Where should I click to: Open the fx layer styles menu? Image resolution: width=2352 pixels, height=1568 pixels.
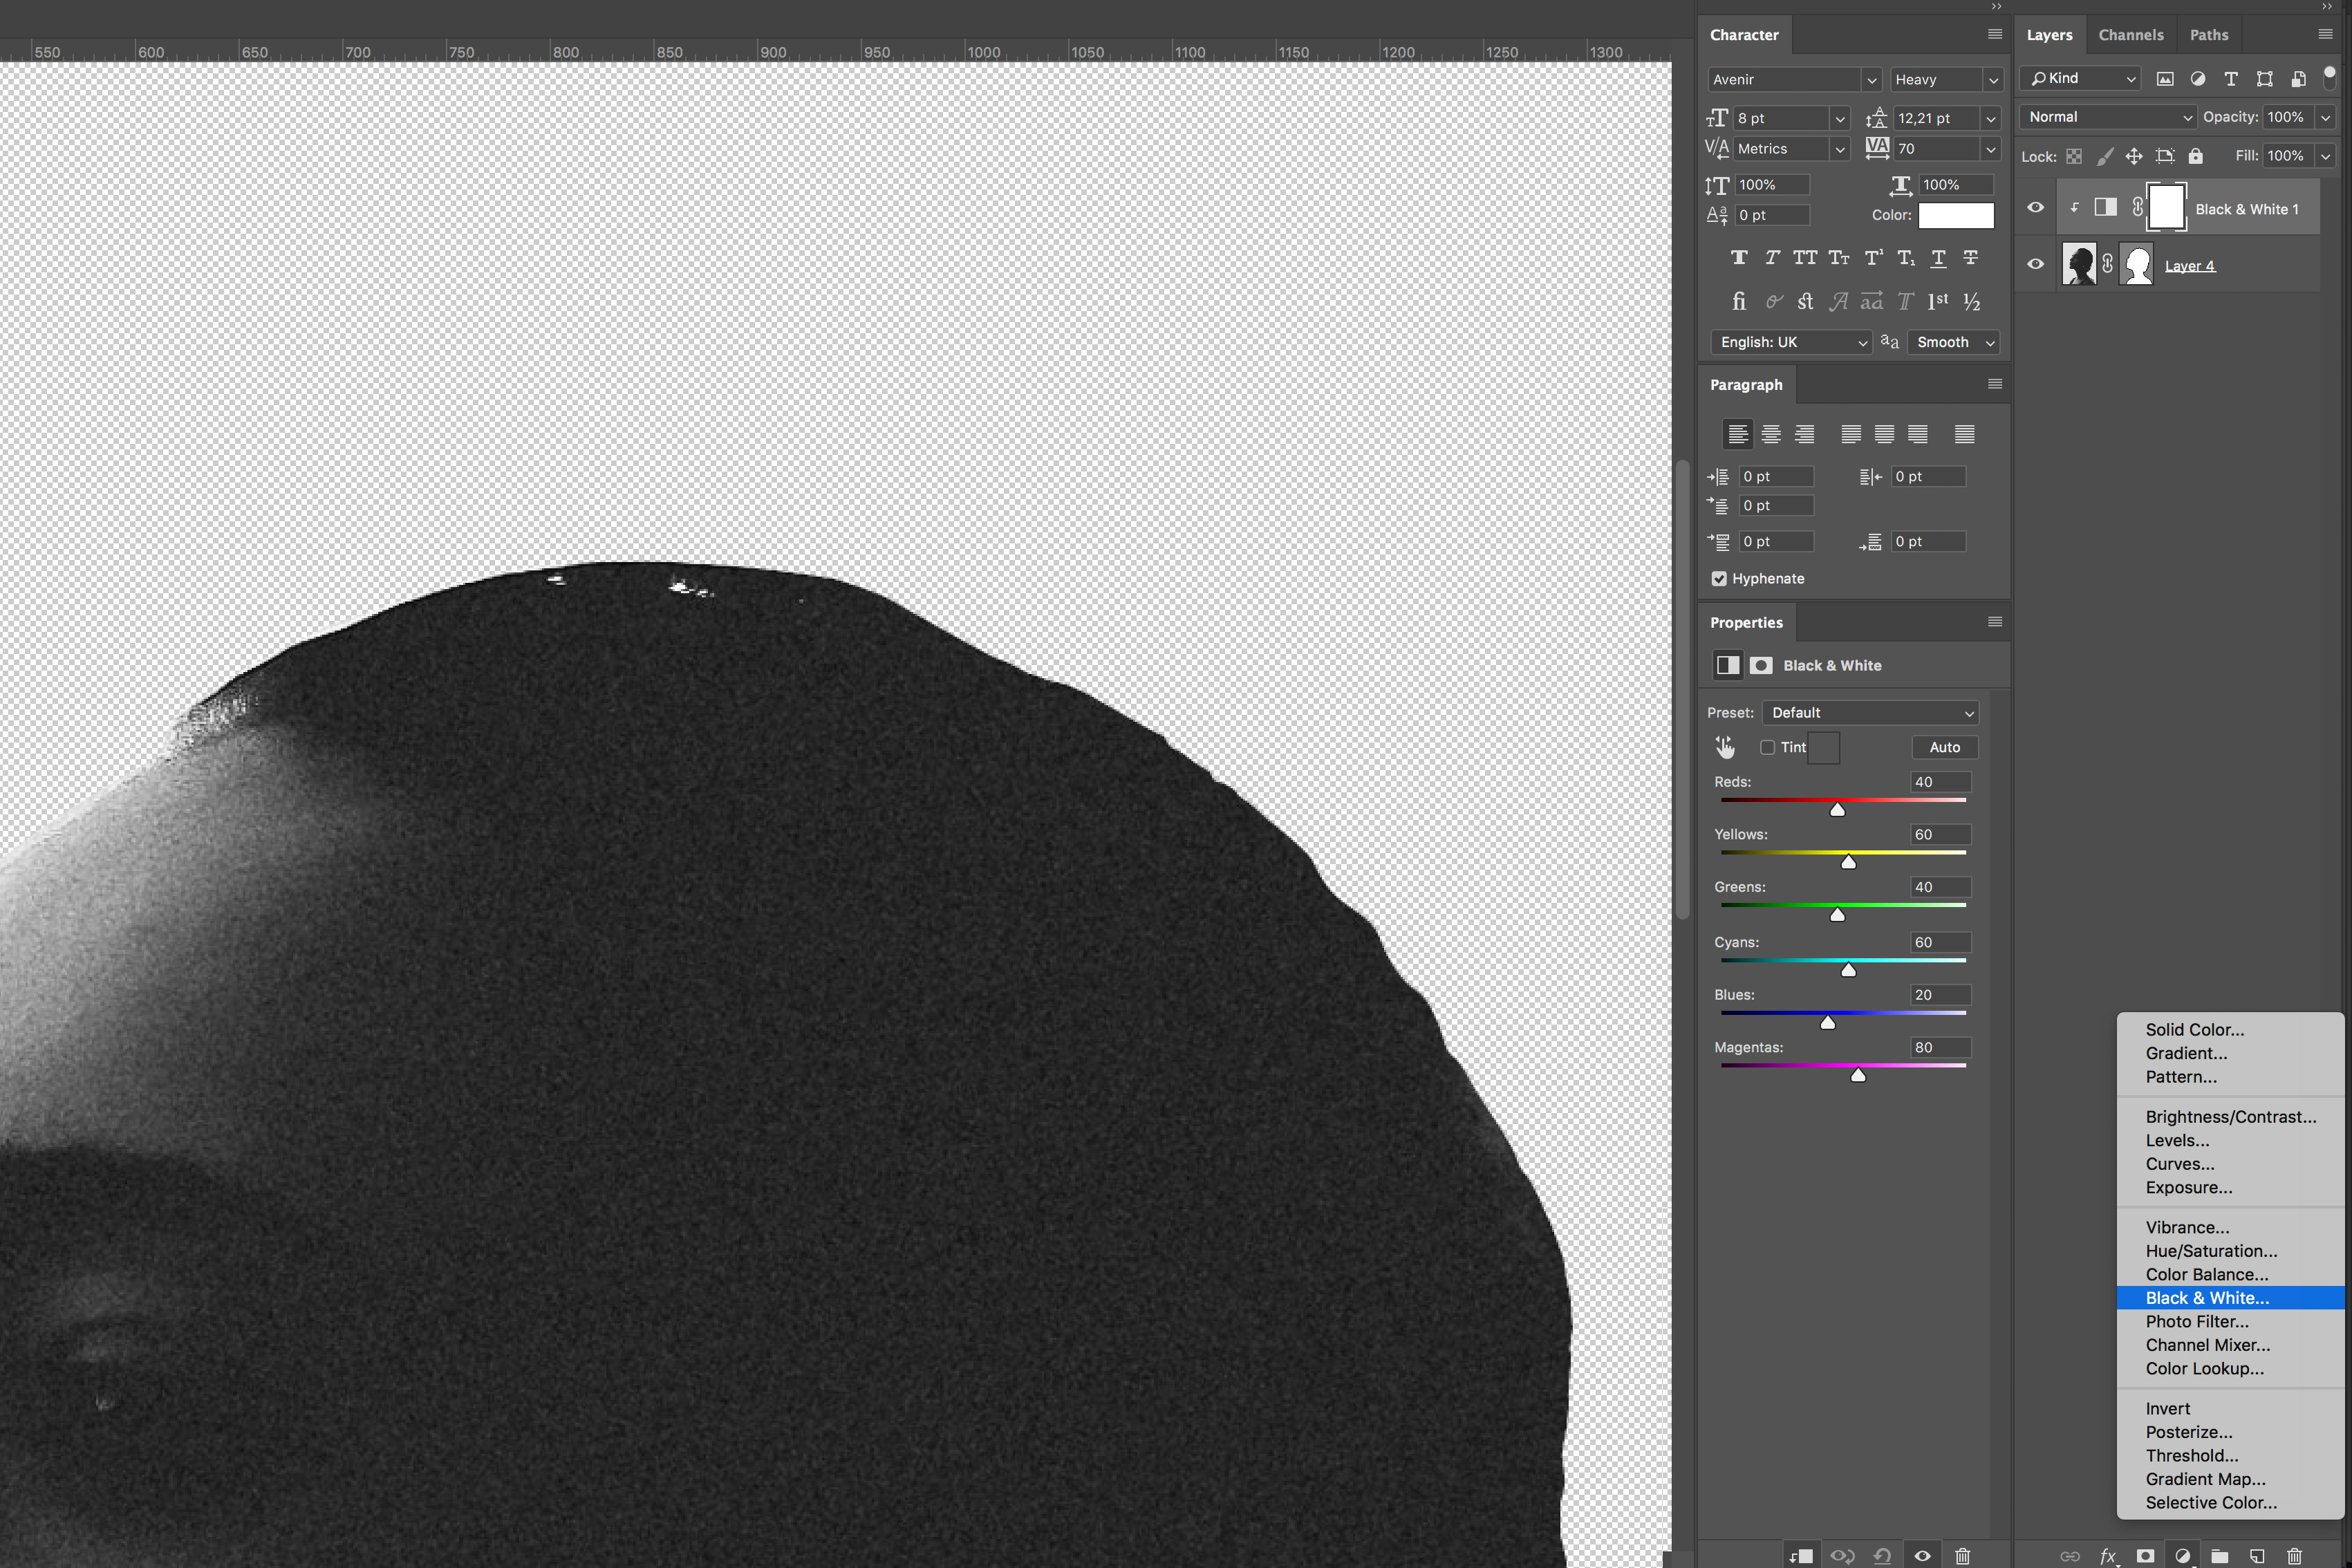2108,1557
